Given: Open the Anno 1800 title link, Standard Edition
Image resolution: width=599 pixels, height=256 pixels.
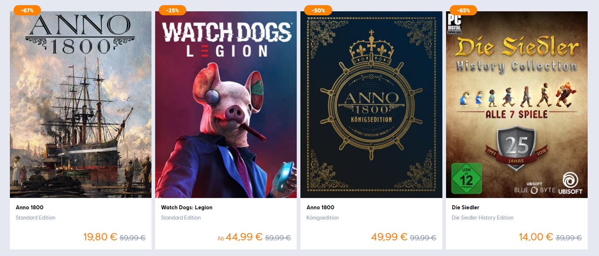Looking at the screenshot, I should click(30, 207).
